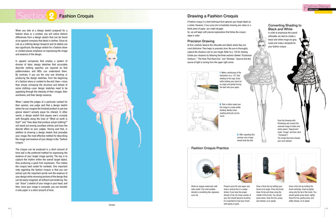The height and width of the screenshot is (217, 336).
Task: Click the paragraph starting "In apparel companies"
Action: tap(42, 78)
